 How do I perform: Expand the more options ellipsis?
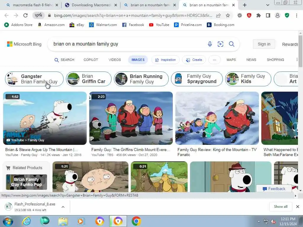click(215, 60)
